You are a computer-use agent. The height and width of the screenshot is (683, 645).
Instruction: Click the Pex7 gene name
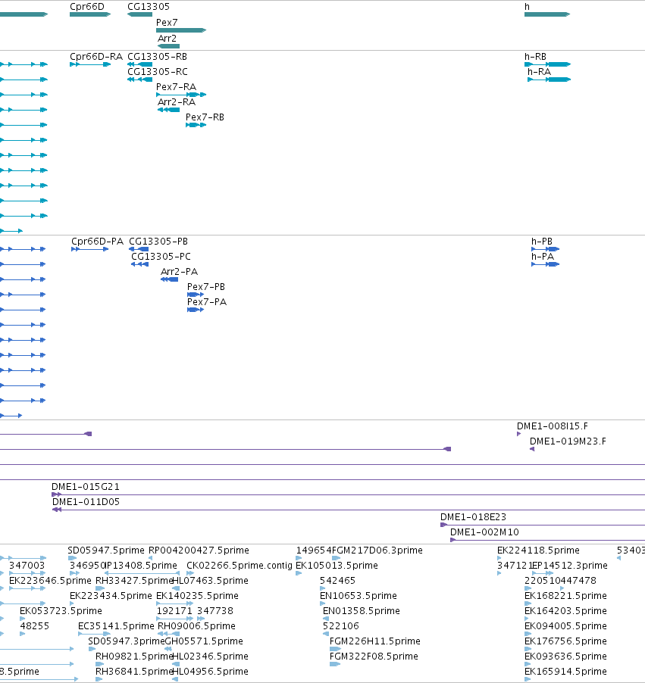tap(167, 22)
